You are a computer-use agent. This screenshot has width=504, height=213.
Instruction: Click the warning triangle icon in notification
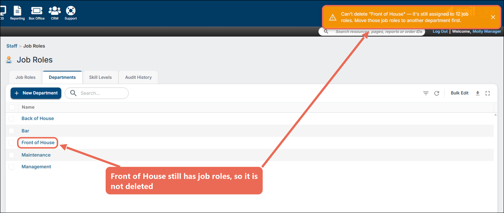point(333,17)
